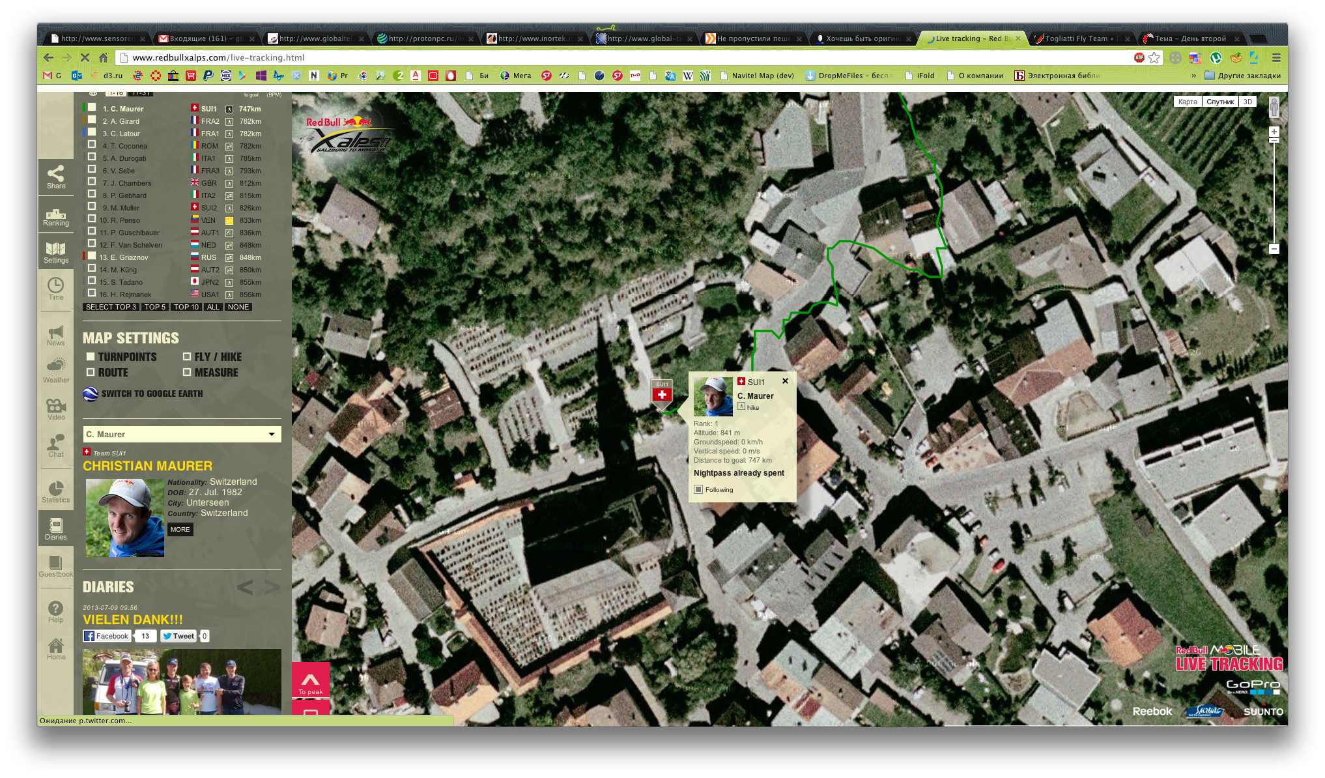Toggle the Fly / Hike checkbox

pos(187,356)
